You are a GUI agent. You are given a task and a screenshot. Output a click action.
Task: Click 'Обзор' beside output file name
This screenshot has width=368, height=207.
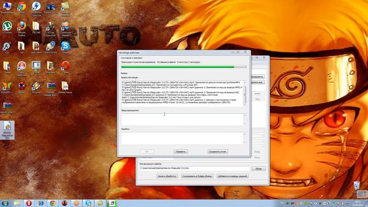(x=258, y=168)
